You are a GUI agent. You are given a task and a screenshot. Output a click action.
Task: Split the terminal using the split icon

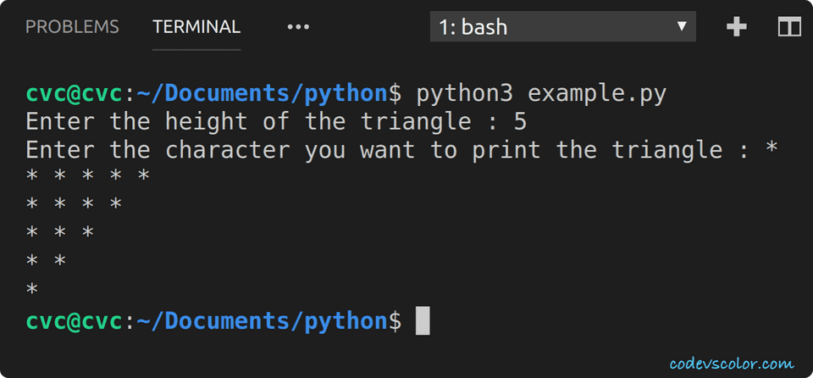[x=789, y=27]
